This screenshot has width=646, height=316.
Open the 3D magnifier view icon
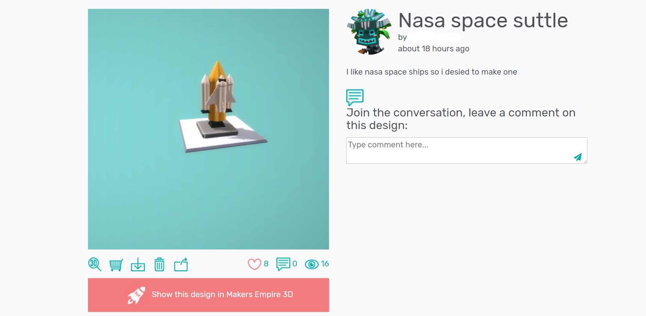(94, 264)
